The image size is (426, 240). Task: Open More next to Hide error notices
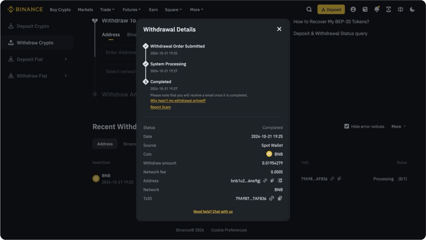coord(398,126)
